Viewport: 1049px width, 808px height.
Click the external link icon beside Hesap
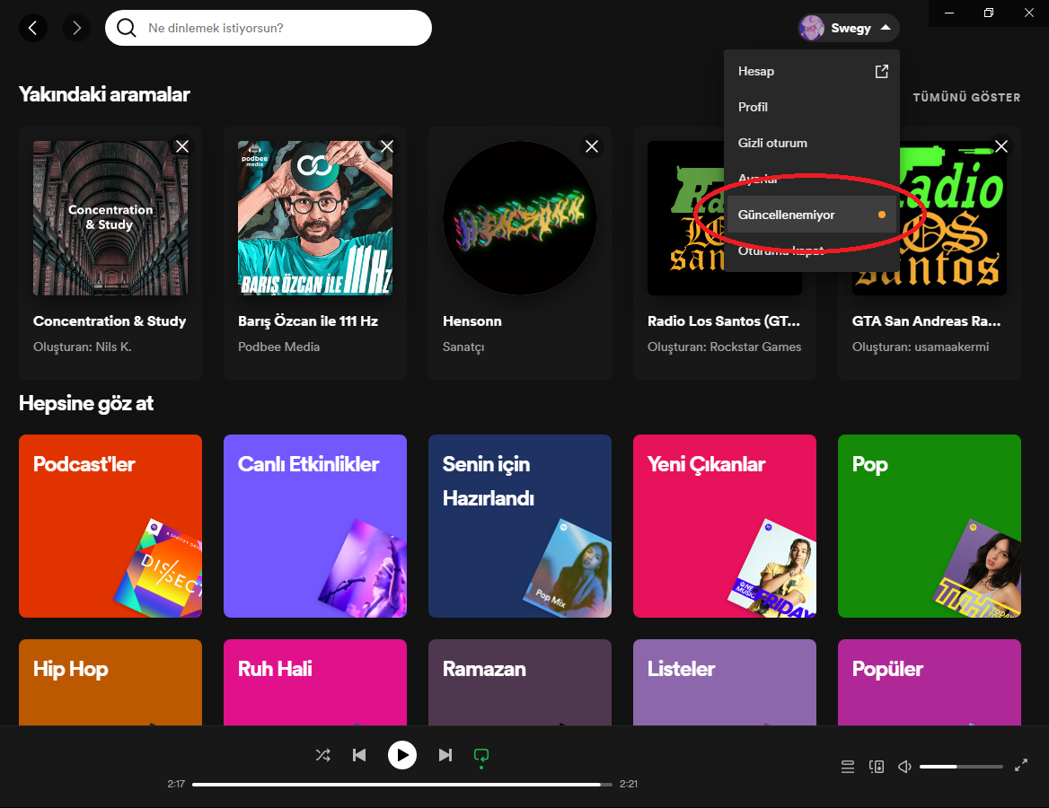pyautogui.click(x=882, y=72)
